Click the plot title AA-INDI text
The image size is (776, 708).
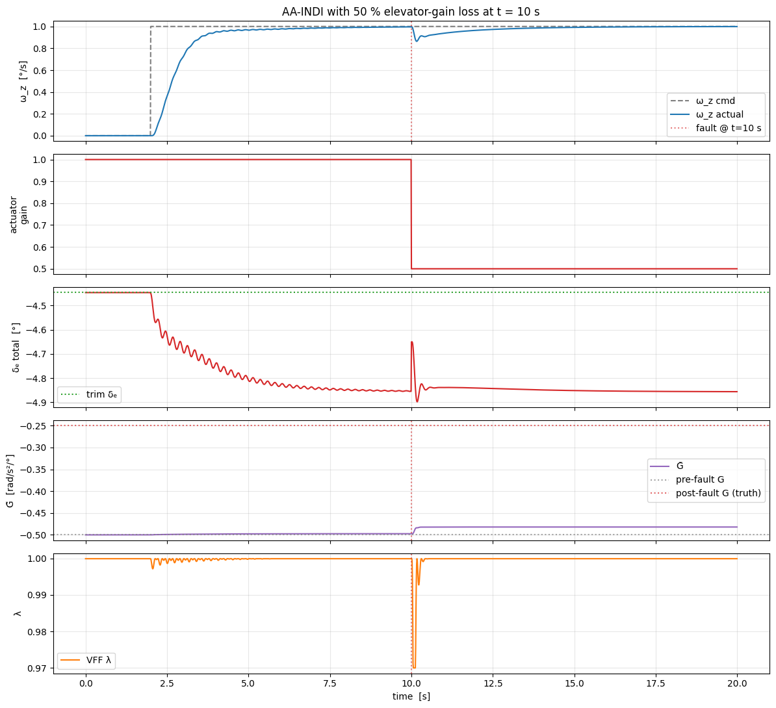(411, 12)
